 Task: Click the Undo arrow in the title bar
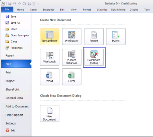(x=15, y=4)
